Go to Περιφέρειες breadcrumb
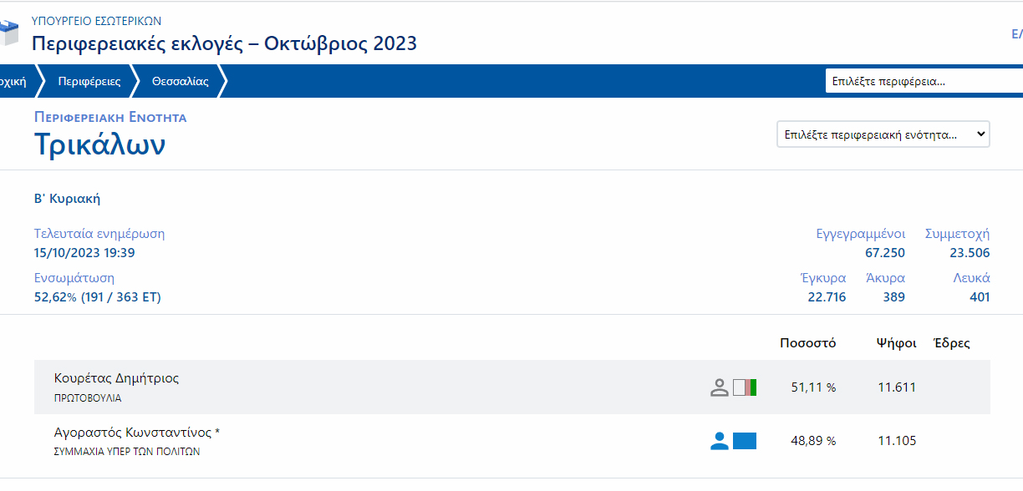 coord(89,81)
